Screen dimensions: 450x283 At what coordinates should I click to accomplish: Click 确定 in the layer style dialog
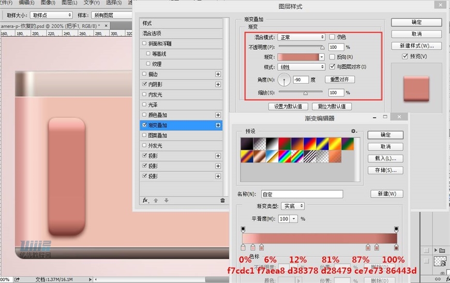(x=416, y=22)
